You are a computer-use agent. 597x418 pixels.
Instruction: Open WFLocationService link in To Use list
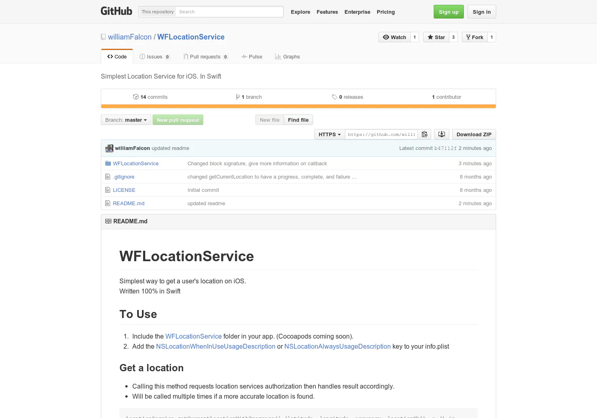(193, 336)
